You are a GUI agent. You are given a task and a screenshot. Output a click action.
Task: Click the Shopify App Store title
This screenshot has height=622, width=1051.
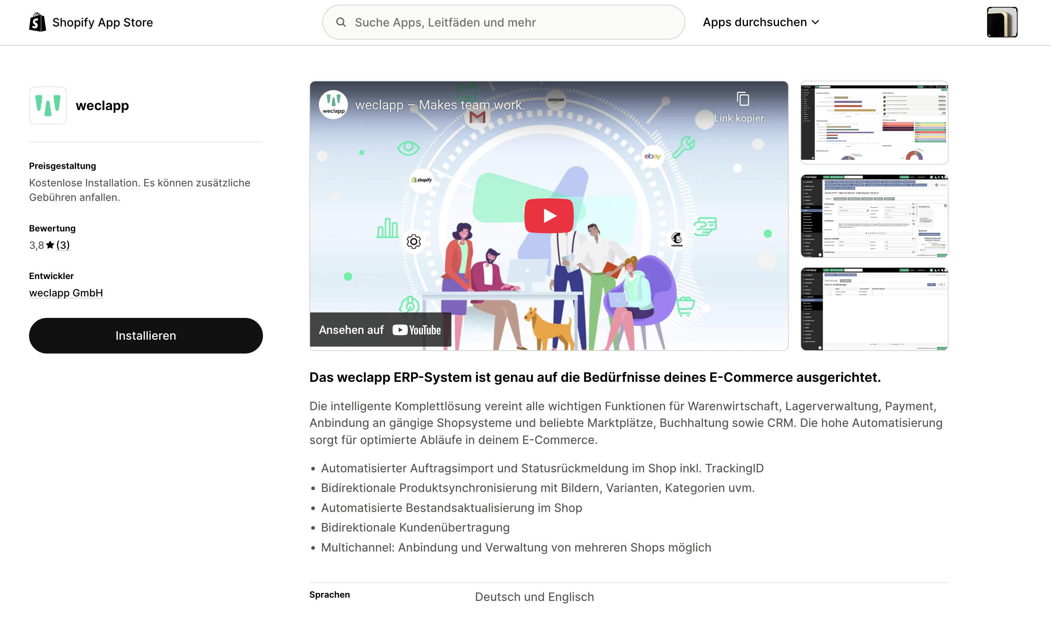(103, 22)
